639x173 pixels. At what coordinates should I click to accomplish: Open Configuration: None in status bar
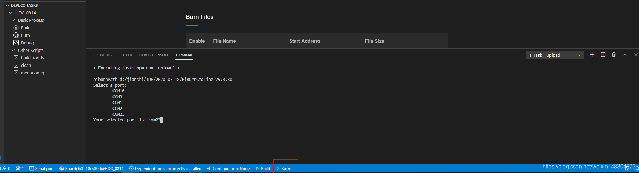tap(228, 169)
